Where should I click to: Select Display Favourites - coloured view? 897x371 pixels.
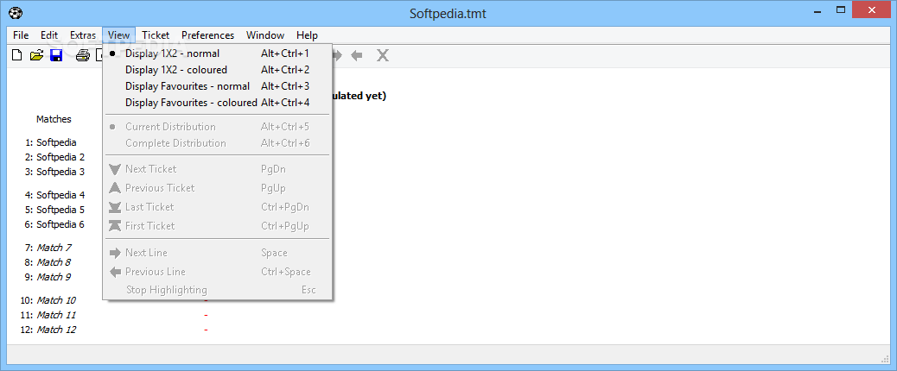click(218, 103)
